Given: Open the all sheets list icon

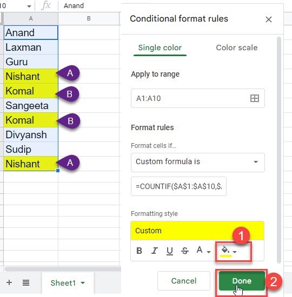Looking at the screenshot, I should 26,282.
